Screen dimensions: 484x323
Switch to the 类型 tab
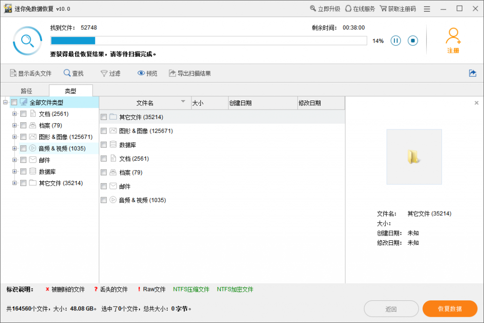[71, 91]
